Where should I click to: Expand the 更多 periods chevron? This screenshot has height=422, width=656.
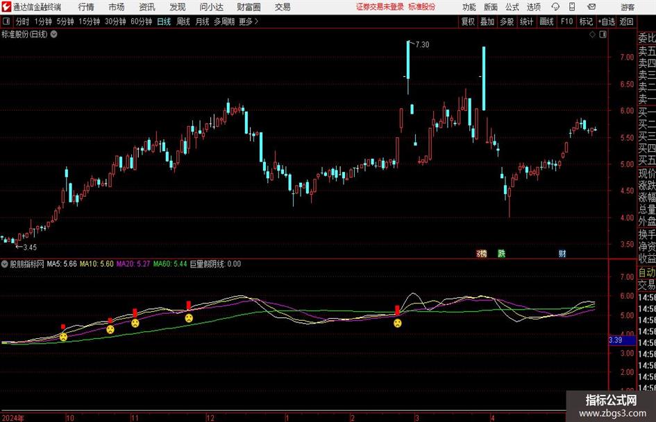coord(256,21)
